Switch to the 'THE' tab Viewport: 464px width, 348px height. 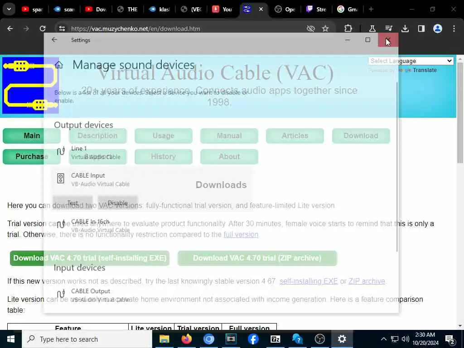click(127, 9)
